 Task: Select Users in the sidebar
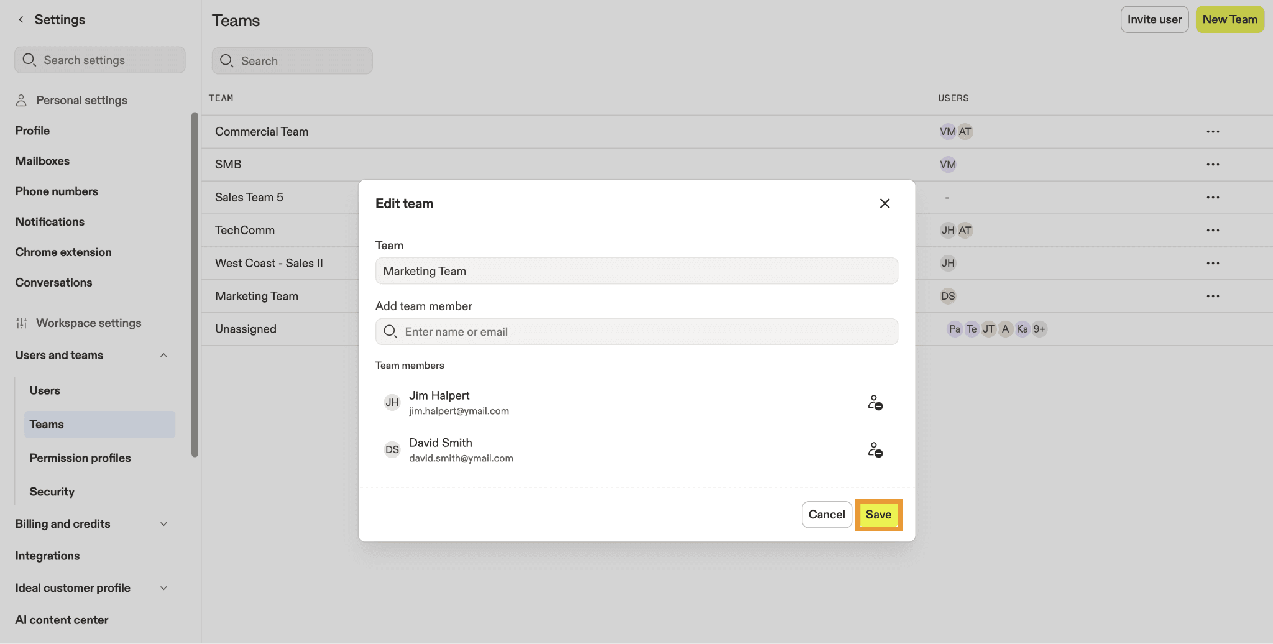point(45,390)
